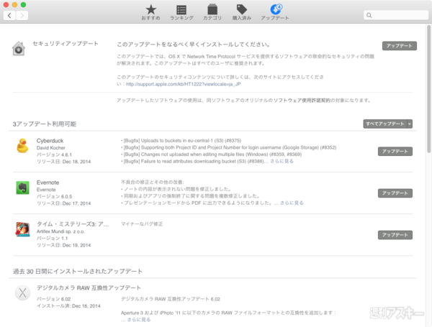Click the Cyberduck app title
Screen dimensions: 432x327
(x=50, y=141)
